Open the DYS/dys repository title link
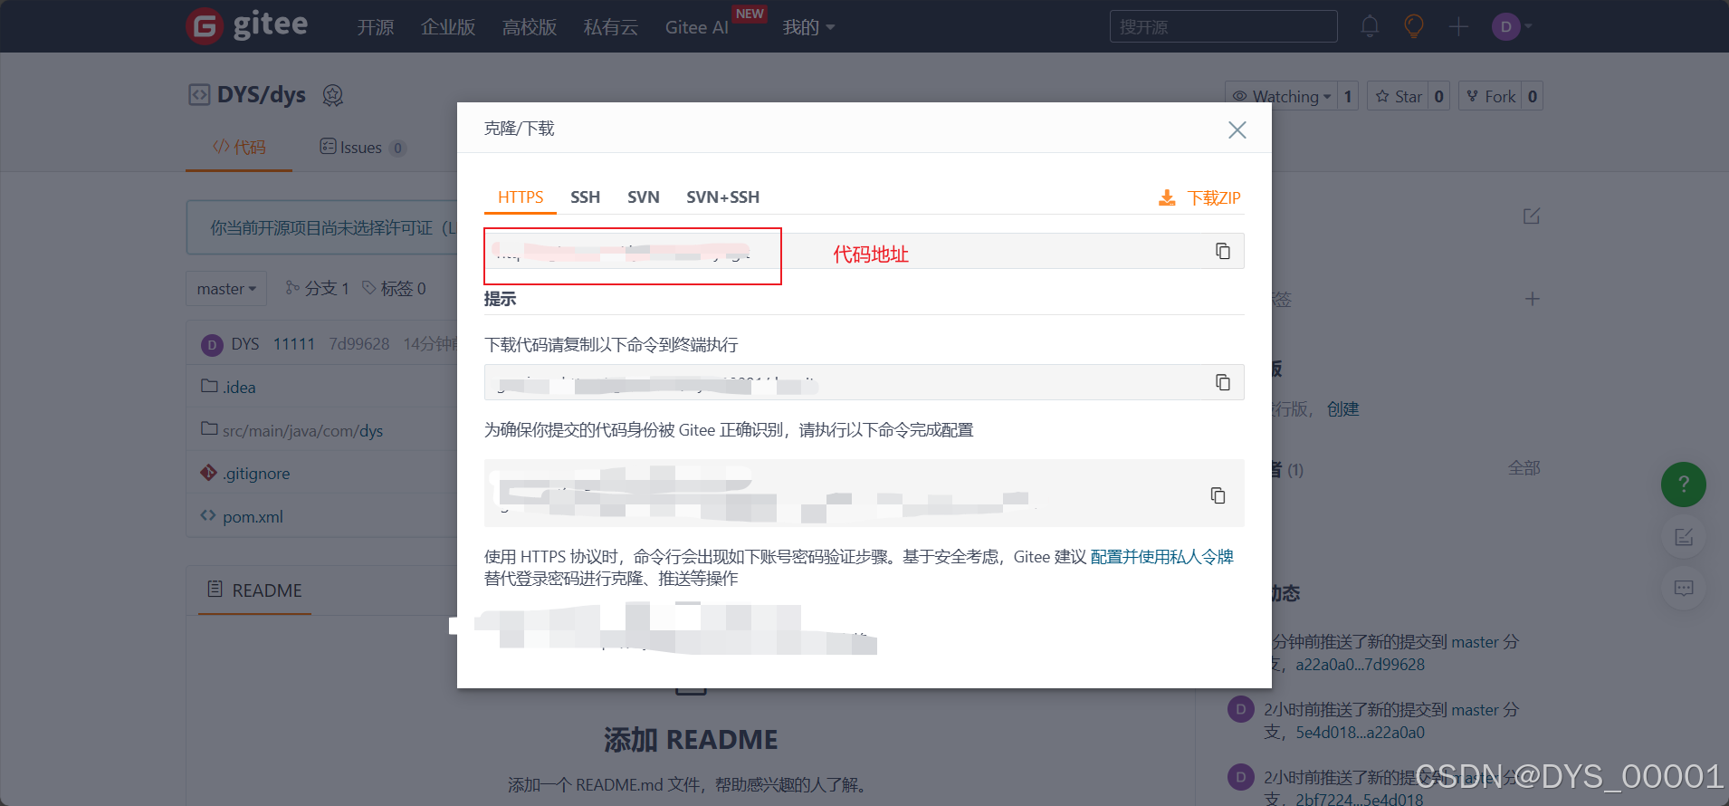 261,94
